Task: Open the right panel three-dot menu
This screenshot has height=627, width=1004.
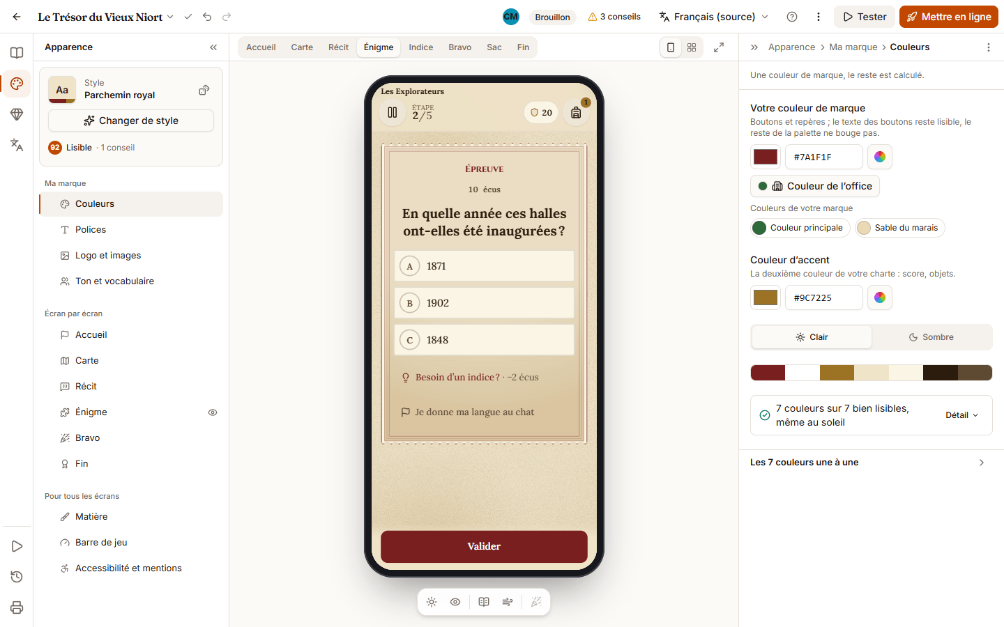Action: 989,47
